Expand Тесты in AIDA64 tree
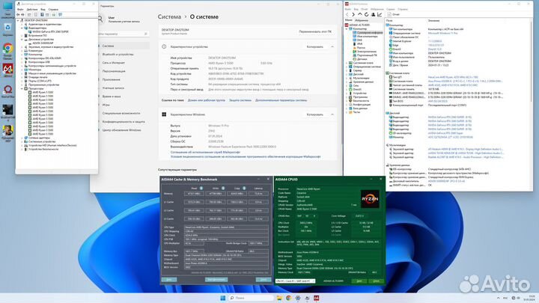 point(347,112)
